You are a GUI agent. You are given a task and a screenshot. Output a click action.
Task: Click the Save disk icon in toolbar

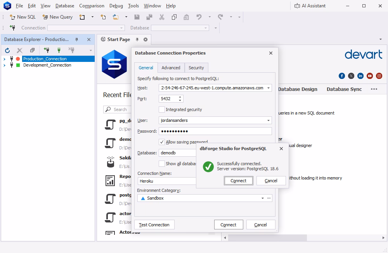(137, 17)
